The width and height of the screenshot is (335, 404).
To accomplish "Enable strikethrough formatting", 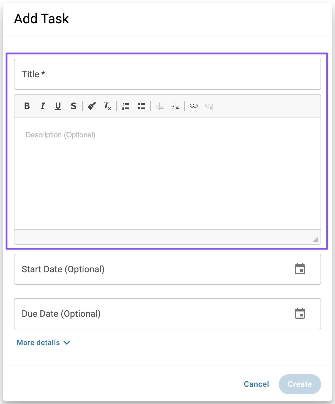I will tap(73, 106).
